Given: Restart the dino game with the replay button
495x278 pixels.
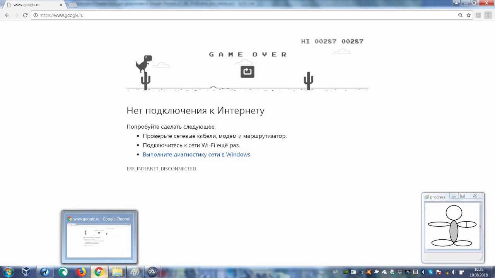Looking at the screenshot, I should click(247, 71).
